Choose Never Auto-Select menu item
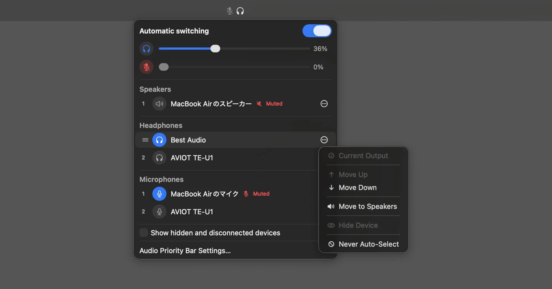The width and height of the screenshot is (552, 289). coord(363,244)
